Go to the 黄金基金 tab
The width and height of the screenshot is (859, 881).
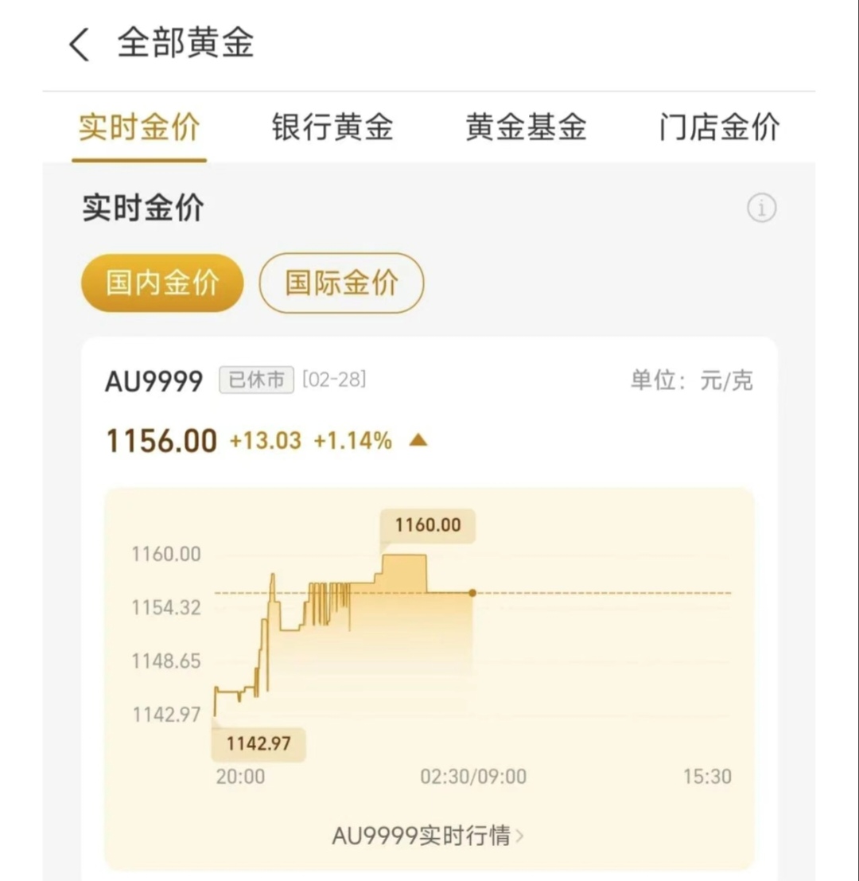526,127
